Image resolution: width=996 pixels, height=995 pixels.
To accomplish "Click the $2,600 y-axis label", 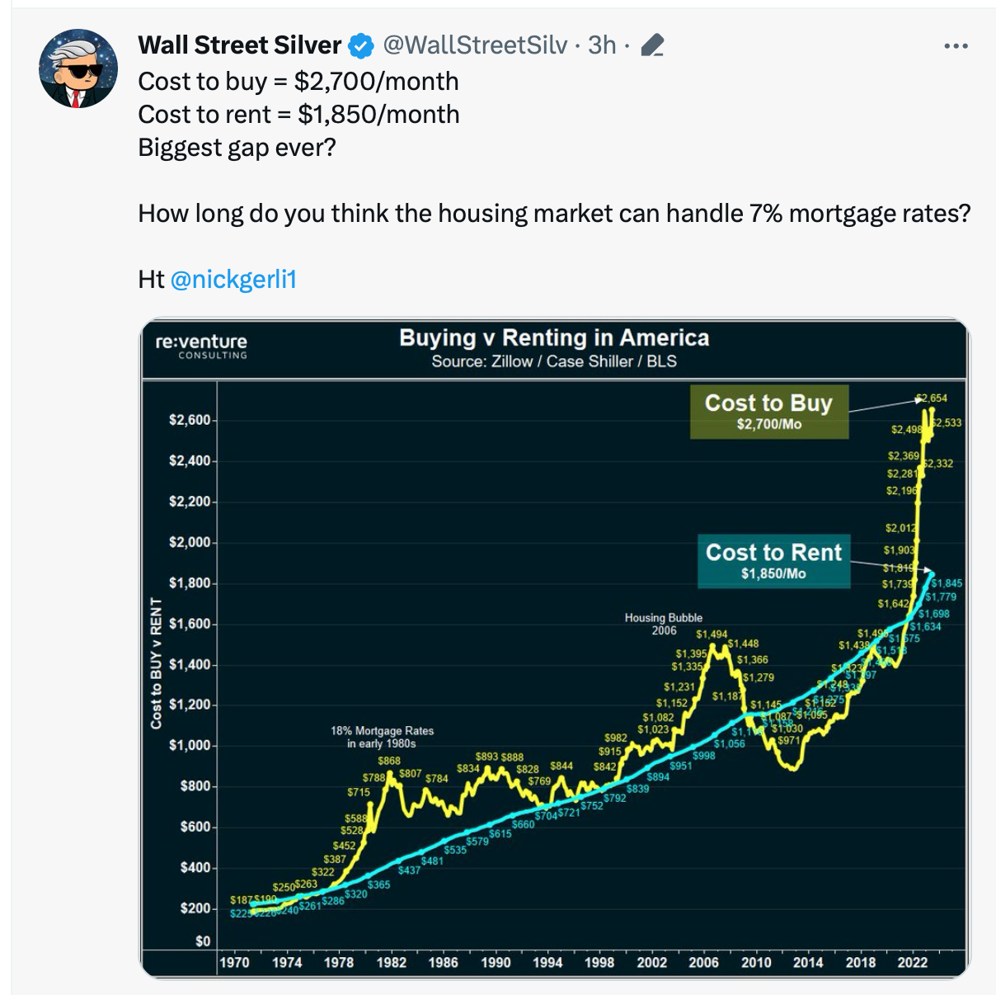I will tap(190, 420).
